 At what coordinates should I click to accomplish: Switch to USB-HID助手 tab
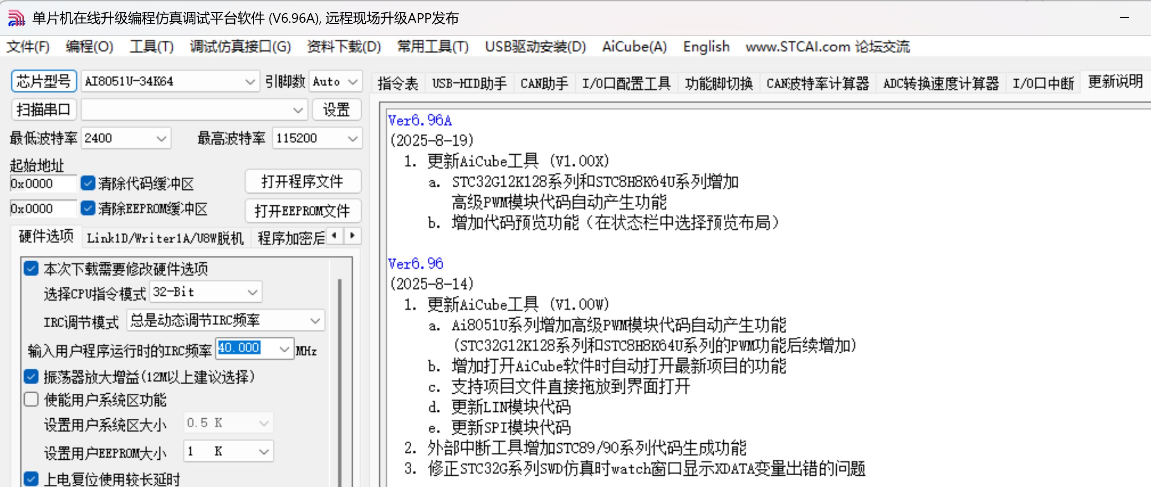coord(469,83)
